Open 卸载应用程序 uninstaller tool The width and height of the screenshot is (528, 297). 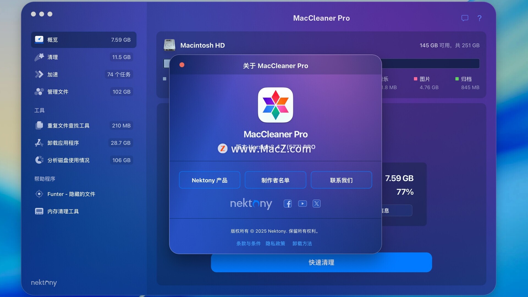point(84,143)
